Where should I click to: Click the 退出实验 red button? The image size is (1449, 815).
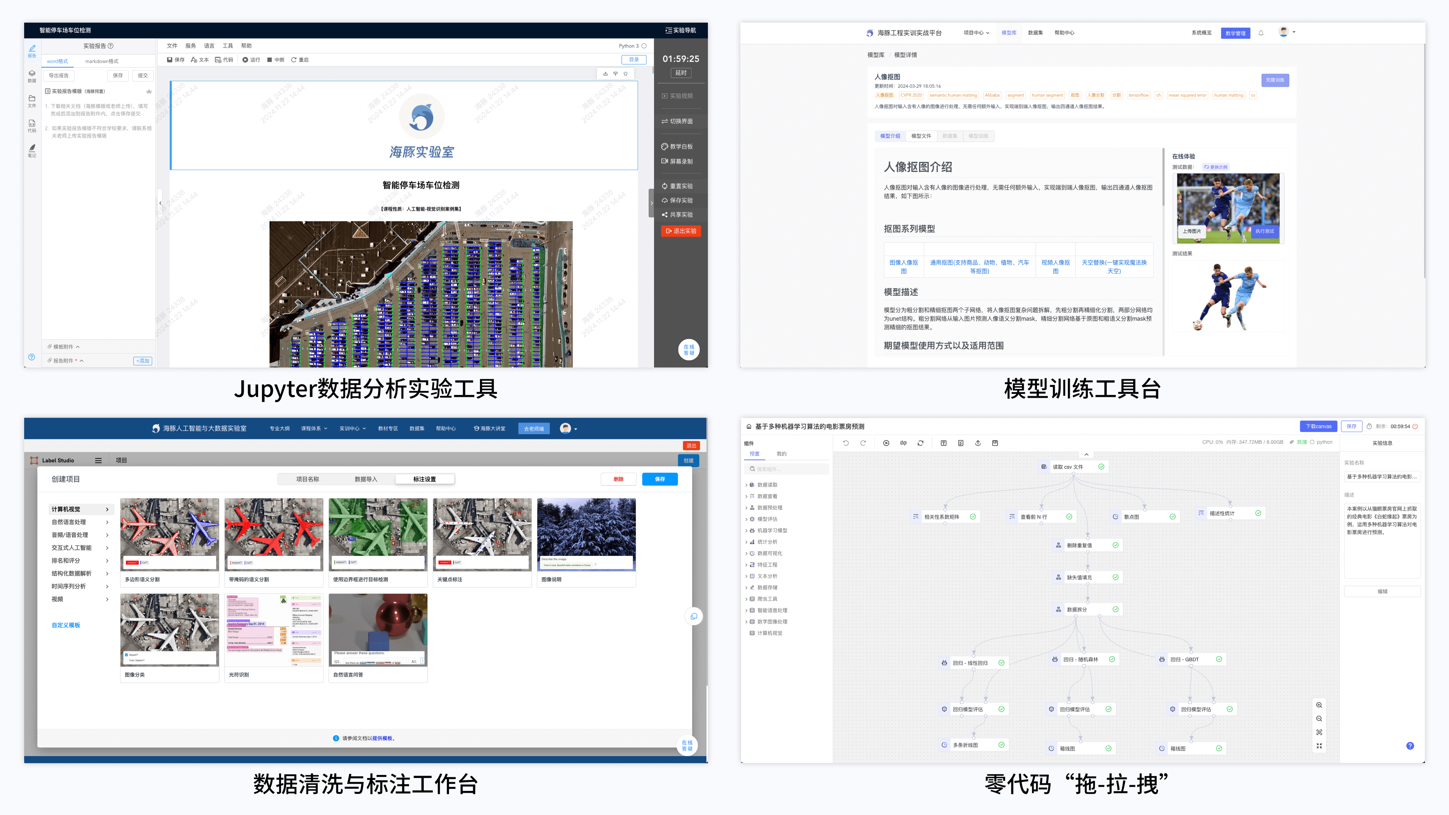(x=681, y=231)
